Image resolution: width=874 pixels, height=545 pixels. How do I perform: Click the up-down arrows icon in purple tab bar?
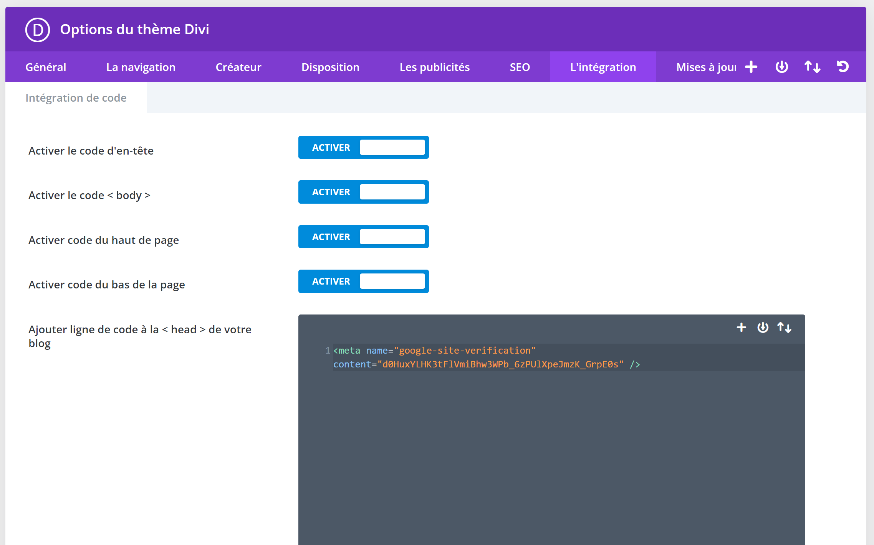pyautogui.click(x=813, y=67)
